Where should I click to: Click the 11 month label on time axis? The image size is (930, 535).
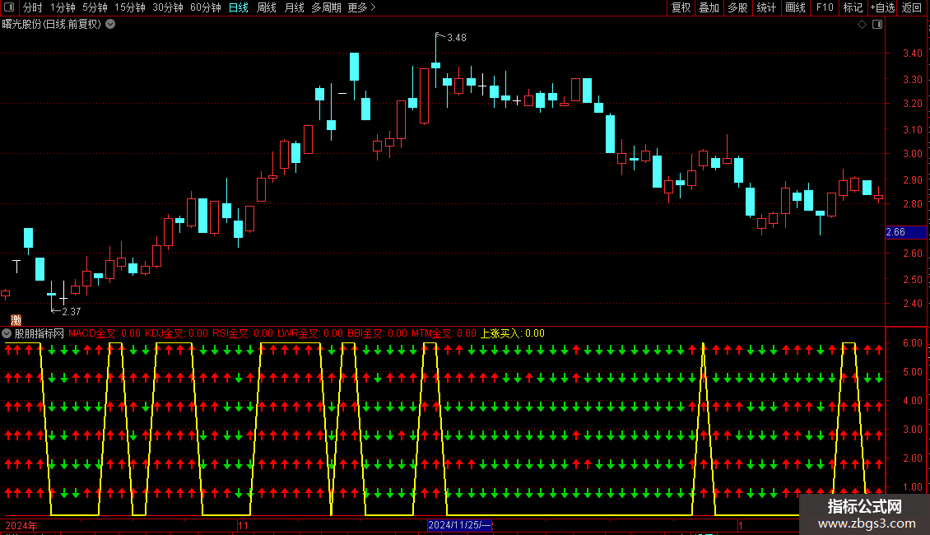(243, 525)
